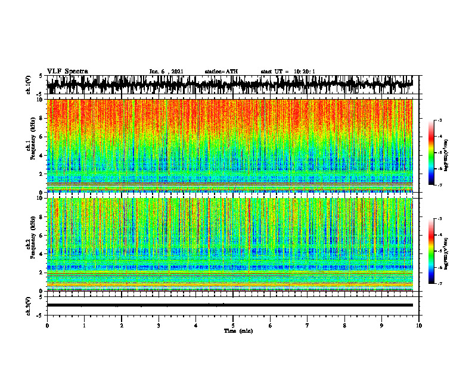Click the "VLF Spectra" plot title

point(67,72)
